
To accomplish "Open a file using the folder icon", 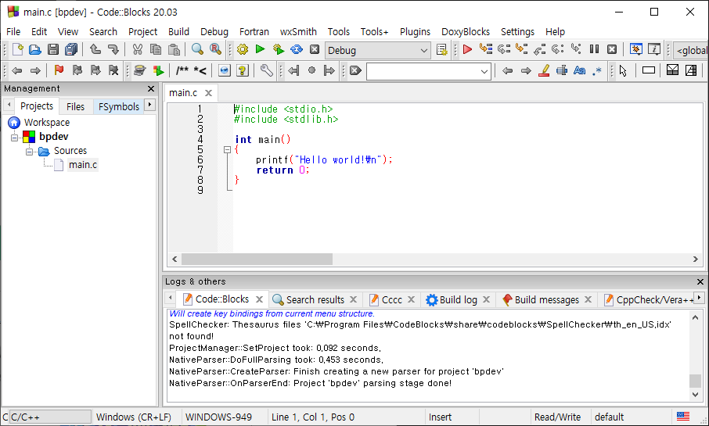I will (x=34, y=49).
